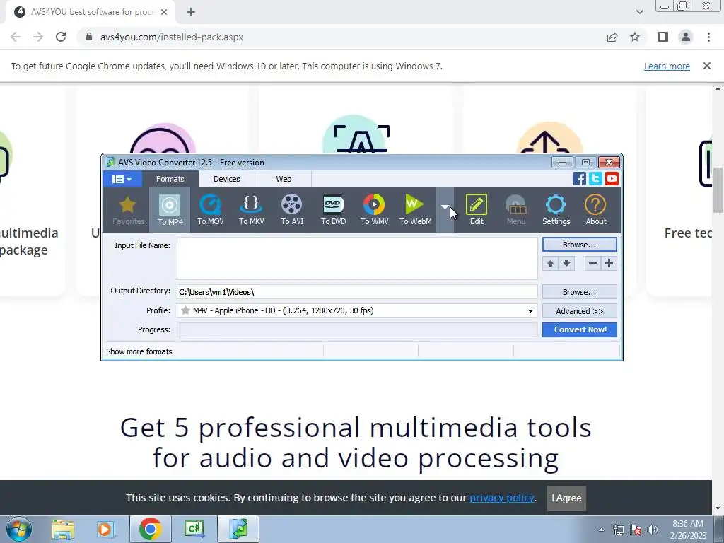Show hidden system tray icons

pos(601,530)
